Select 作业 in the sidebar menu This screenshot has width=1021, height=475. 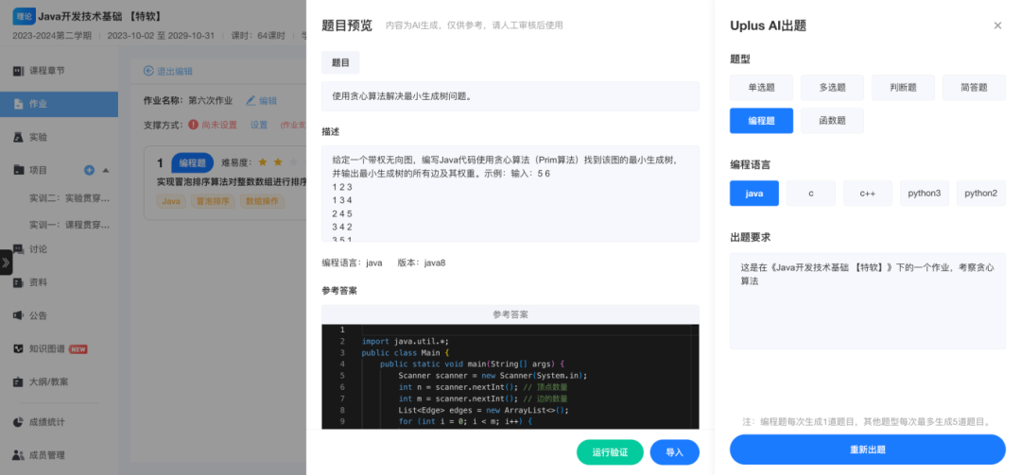pyautogui.click(x=38, y=104)
